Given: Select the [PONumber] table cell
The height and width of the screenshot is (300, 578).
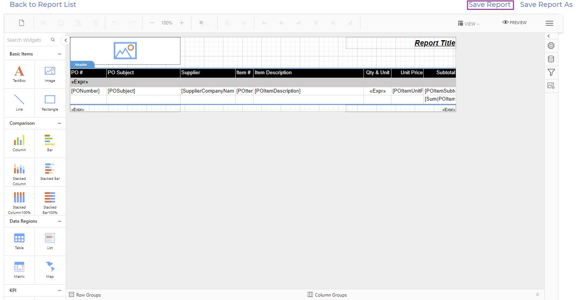Looking at the screenshot, I should (x=88, y=91).
